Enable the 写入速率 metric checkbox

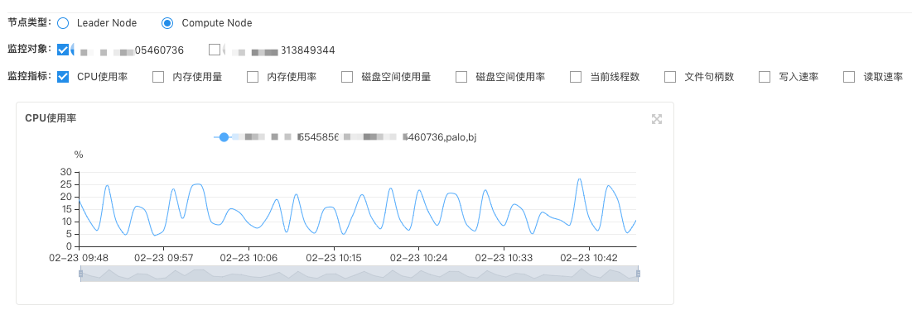pos(765,77)
